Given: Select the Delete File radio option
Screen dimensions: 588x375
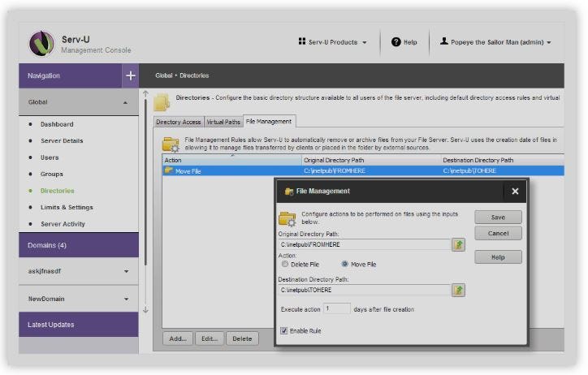Looking at the screenshot, I should (285, 264).
